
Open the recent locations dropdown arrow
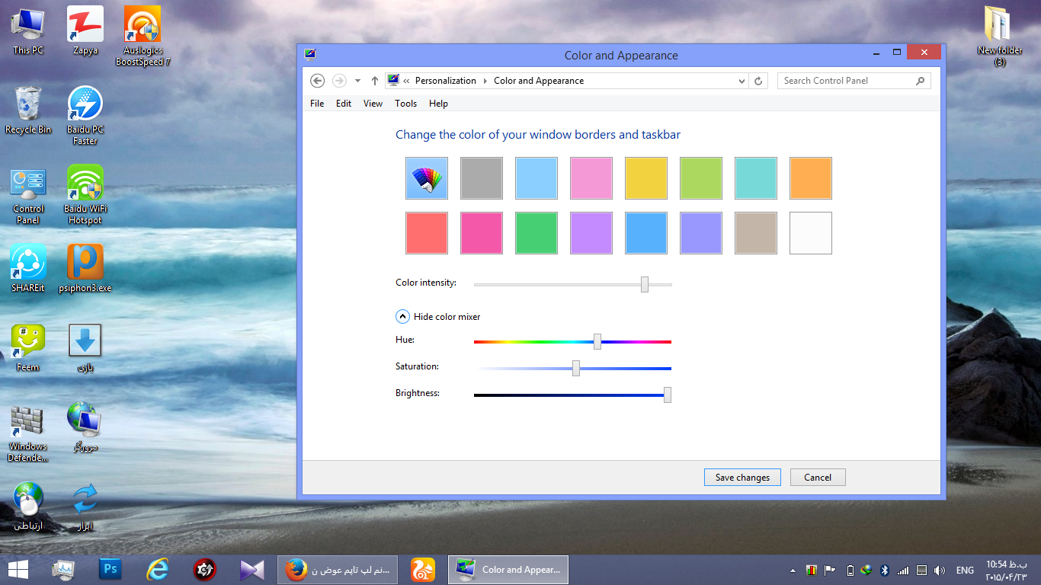[x=357, y=81]
